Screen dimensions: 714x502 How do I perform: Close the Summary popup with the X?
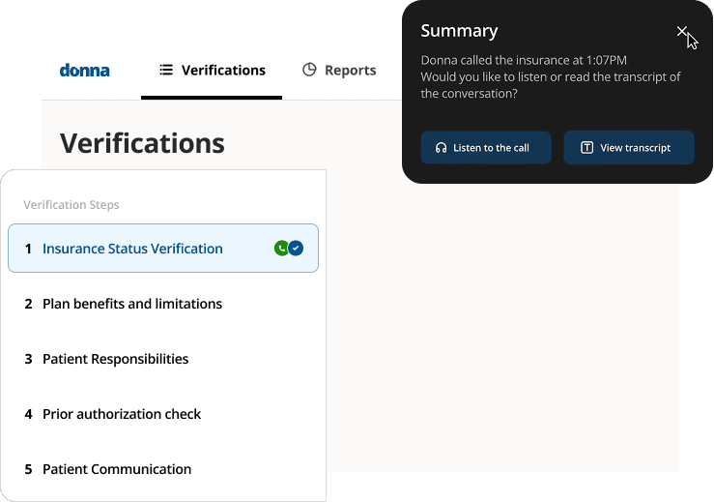pyautogui.click(x=681, y=31)
